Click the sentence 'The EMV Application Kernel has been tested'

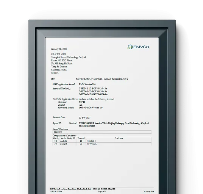point(83,99)
